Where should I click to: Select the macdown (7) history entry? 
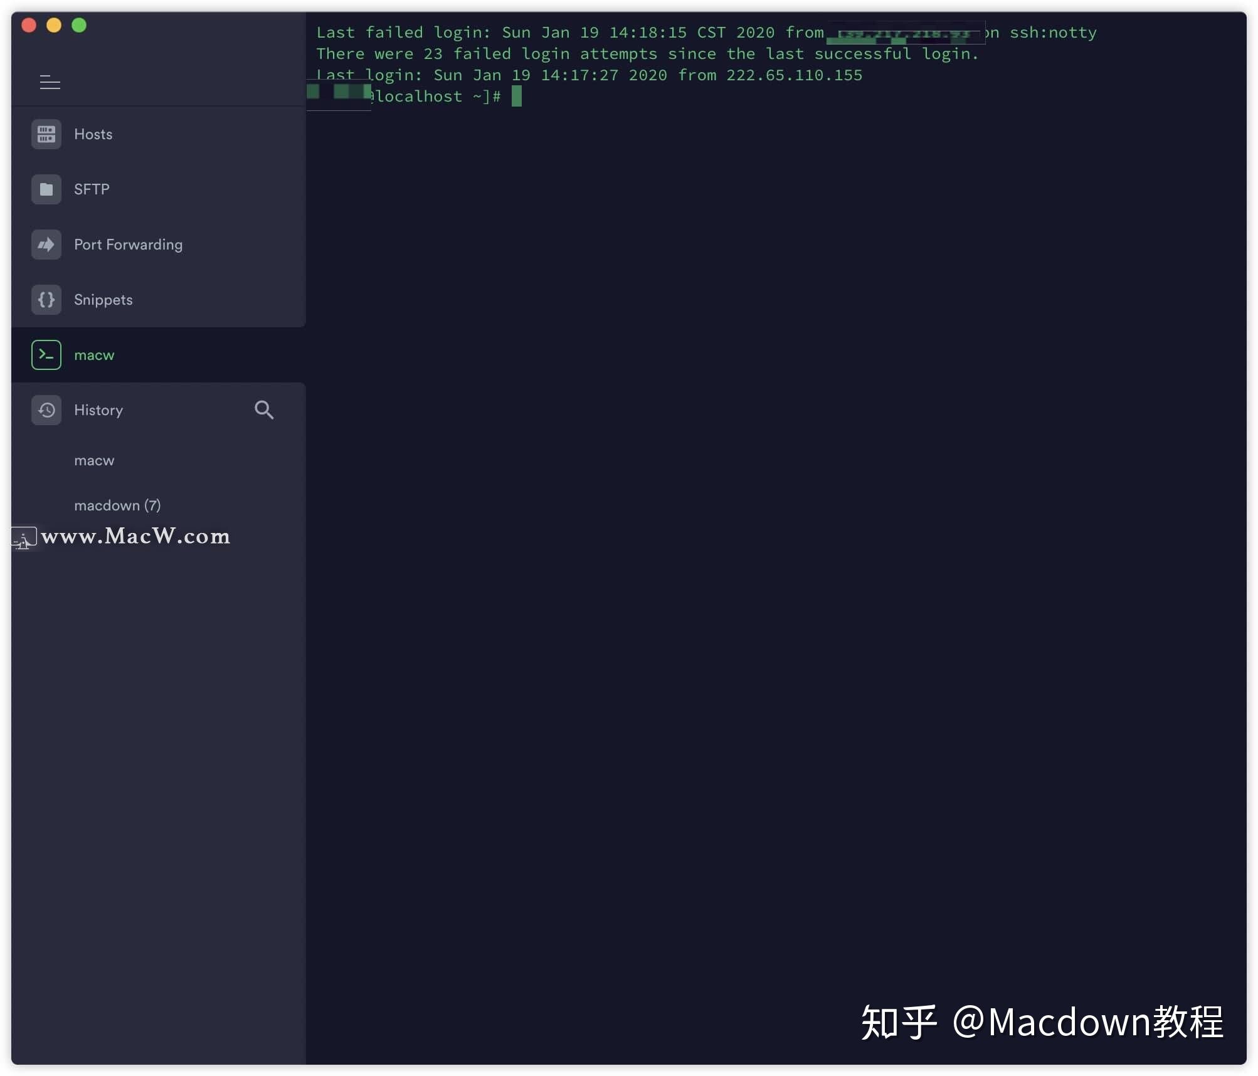[117, 505]
